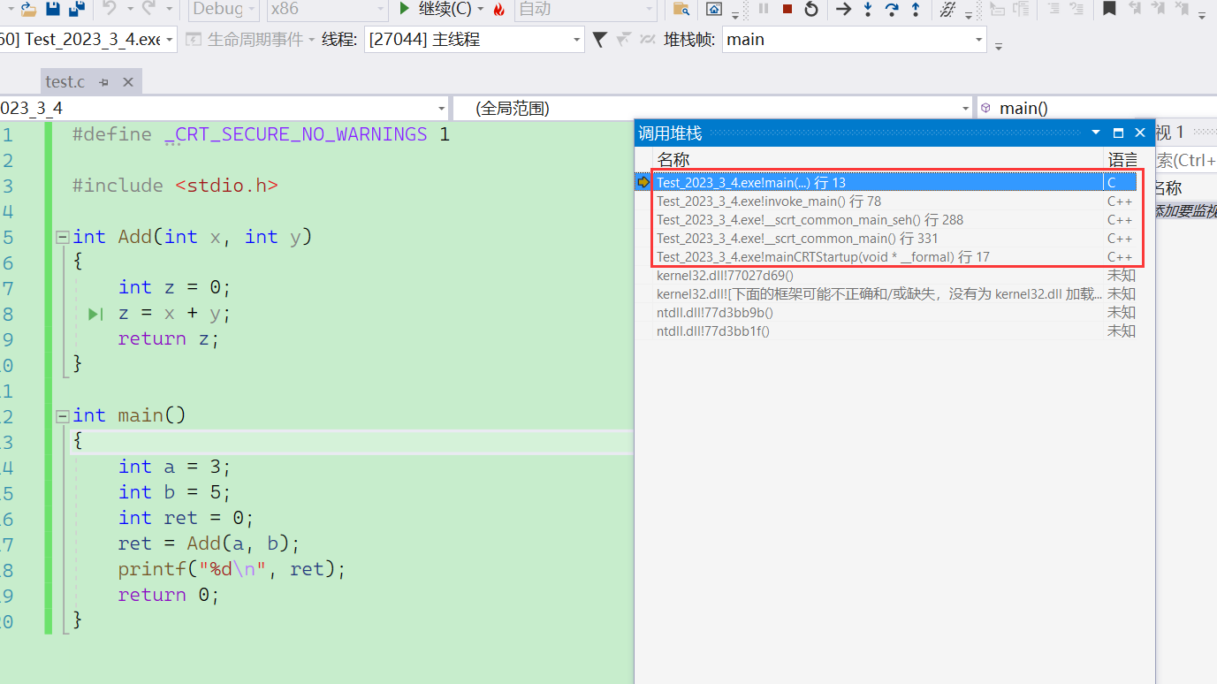1217x684 pixels.
Task: Click the Find in Files folder icon
Action: (681, 9)
